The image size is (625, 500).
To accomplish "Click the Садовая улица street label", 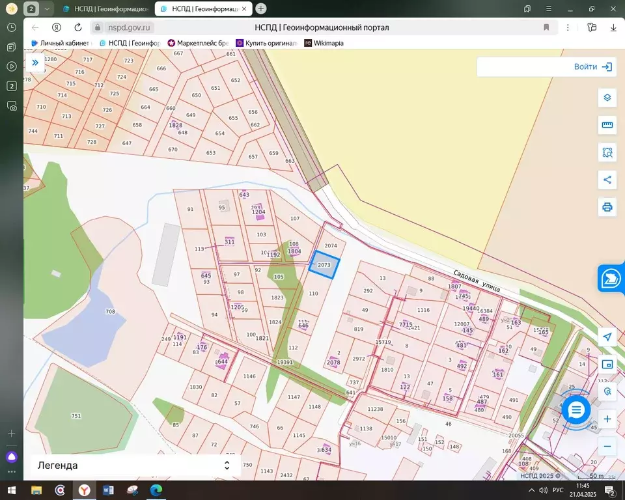I will [477, 281].
